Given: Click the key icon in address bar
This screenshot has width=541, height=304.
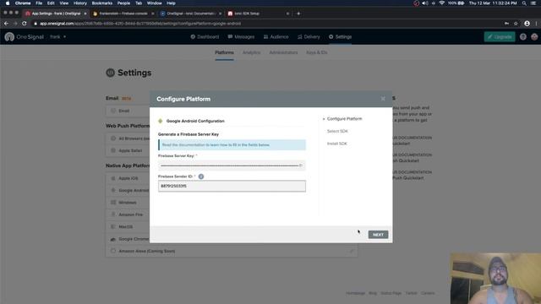Looking at the screenshot, I should [506, 24].
